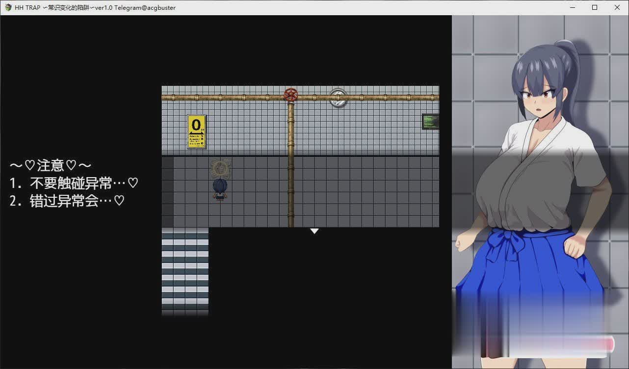Viewport: 629px width, 369px height.
Task: Click the staircase at lower left
Action: coord(185,271)
